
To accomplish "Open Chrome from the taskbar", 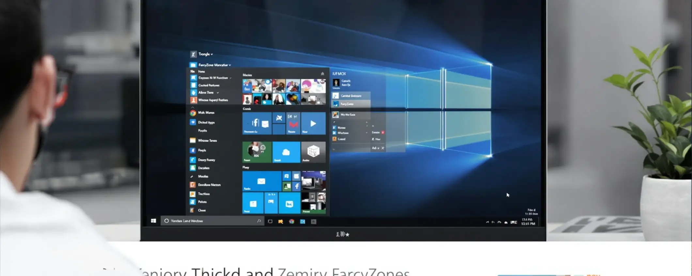I will coord(291,222).
